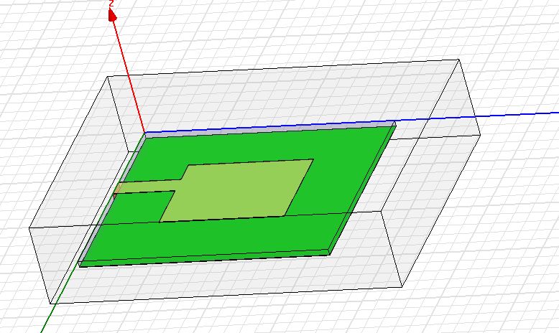Select the small orange port rectangle
Screen dimensions: 559x333
(117, 189)
